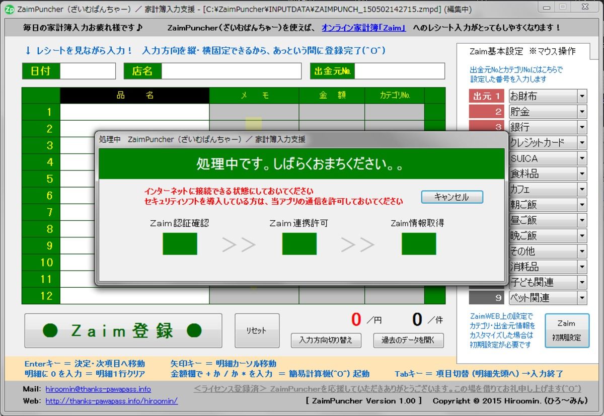Expand the SUICA dropdown
604x416 pixels.
[x=582, y=158]
